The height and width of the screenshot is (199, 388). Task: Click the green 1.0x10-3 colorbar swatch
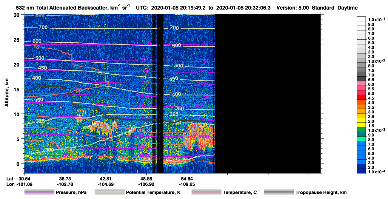pos(361,130)
